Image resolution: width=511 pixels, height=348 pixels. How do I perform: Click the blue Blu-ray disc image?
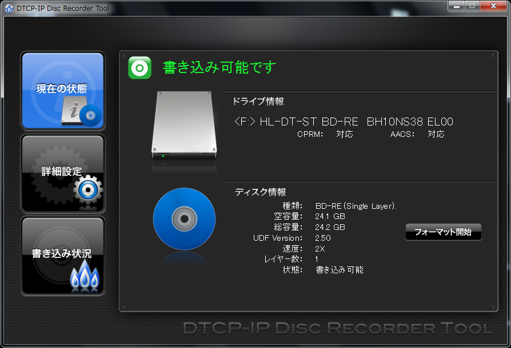point(184,218)
